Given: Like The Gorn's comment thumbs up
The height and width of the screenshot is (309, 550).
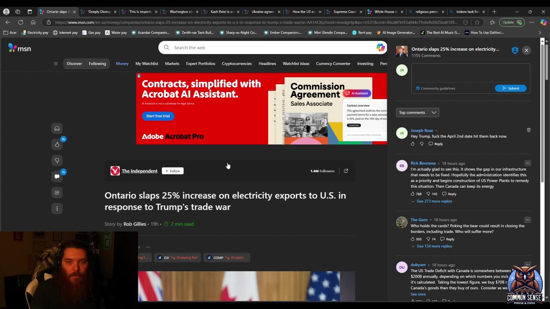Looking at the screenshot, I should (412, 239).
